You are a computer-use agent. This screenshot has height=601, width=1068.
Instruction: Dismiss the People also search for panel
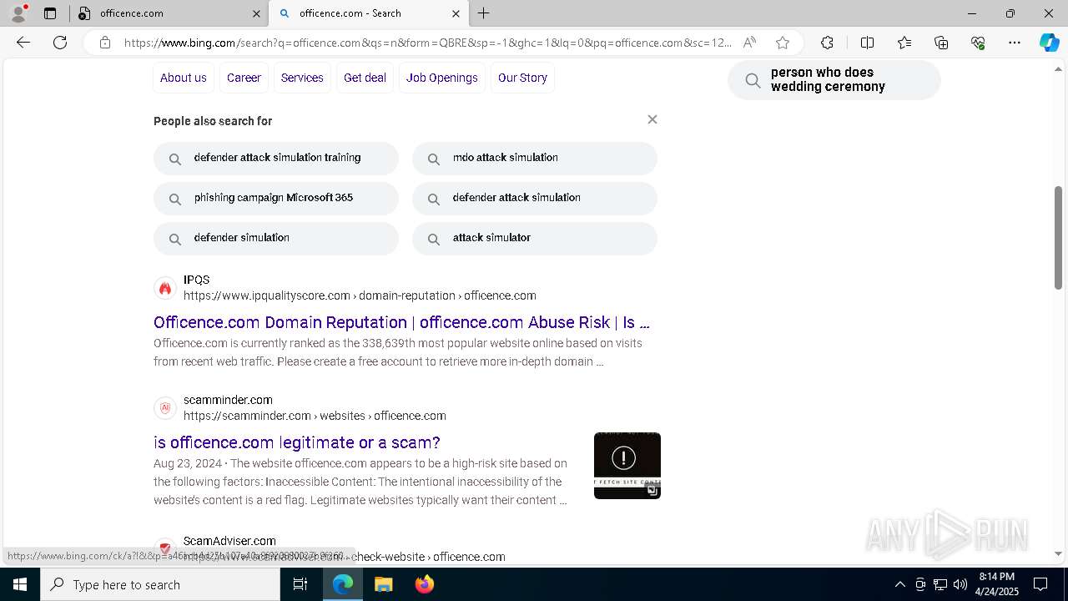[652, 119]
